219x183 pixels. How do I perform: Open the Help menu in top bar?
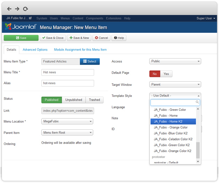pos(127,18)
